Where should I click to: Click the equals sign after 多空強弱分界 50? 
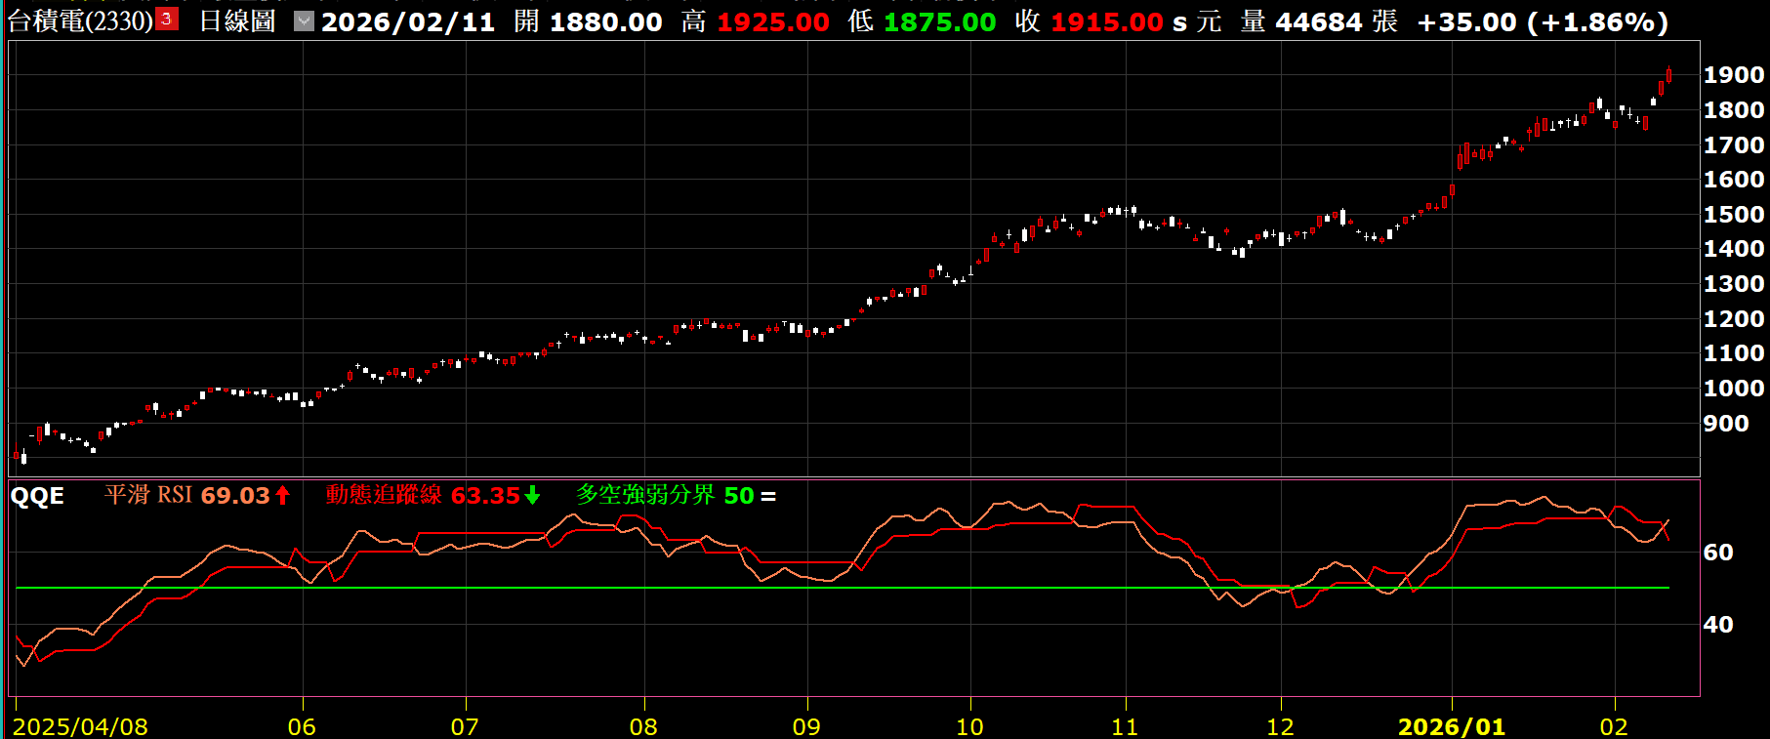(768, 496)
